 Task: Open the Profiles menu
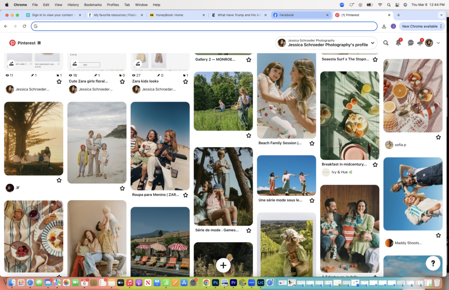point(113,4)
